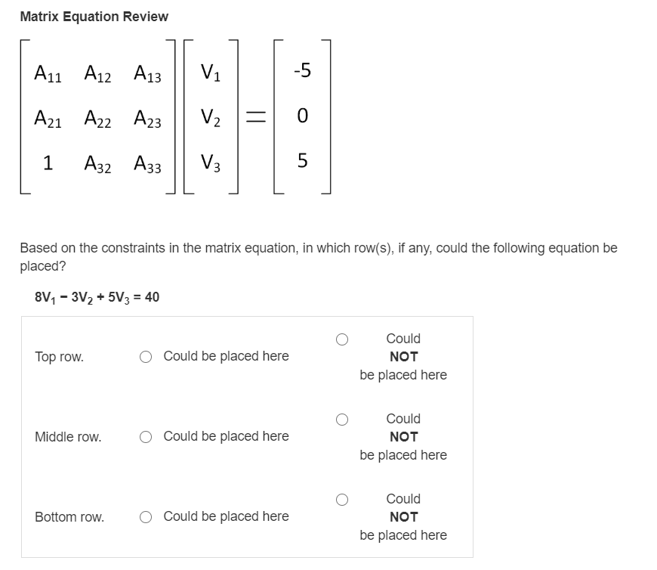This screenshot has height=570, width=657.
Task: Select 'Could NOT be placed here' for Middle row
Action: click(x=341, y=419)
